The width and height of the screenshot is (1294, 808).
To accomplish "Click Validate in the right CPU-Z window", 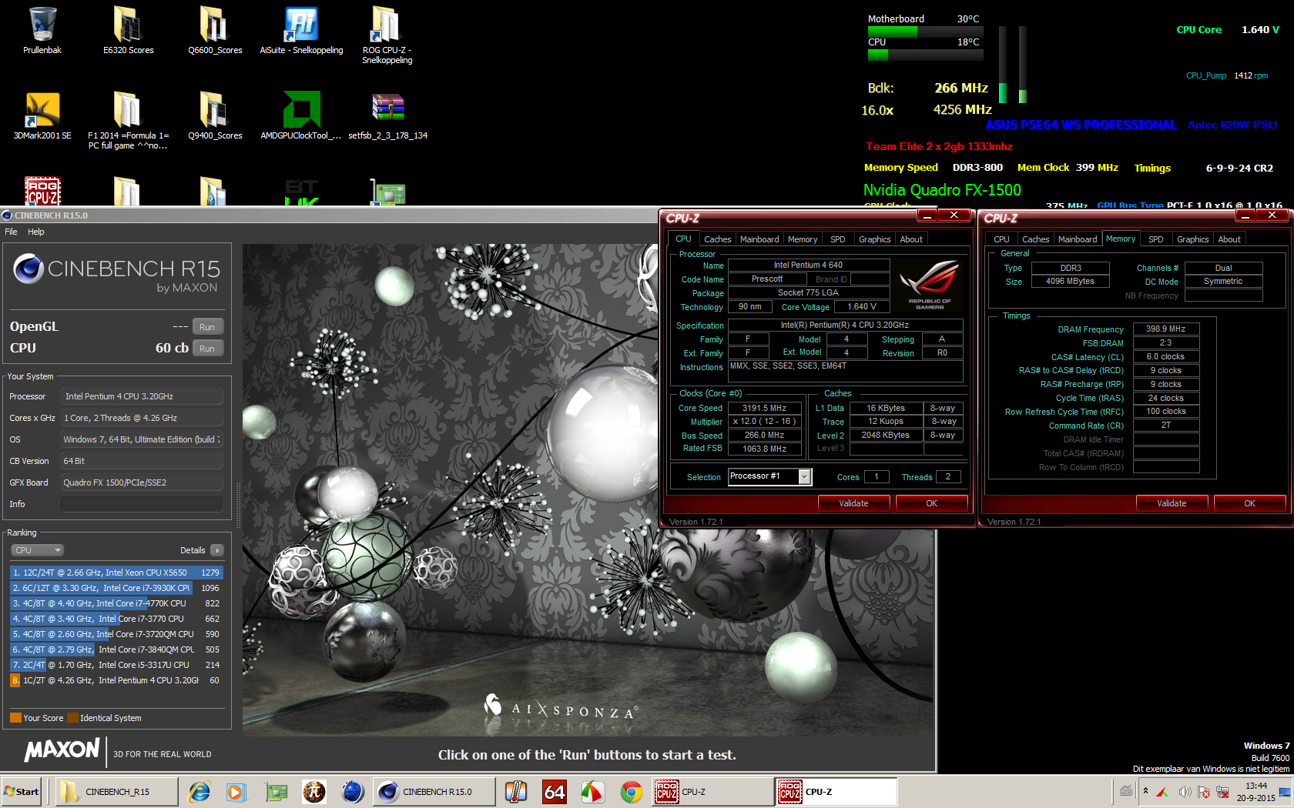I will point(1172,503).
